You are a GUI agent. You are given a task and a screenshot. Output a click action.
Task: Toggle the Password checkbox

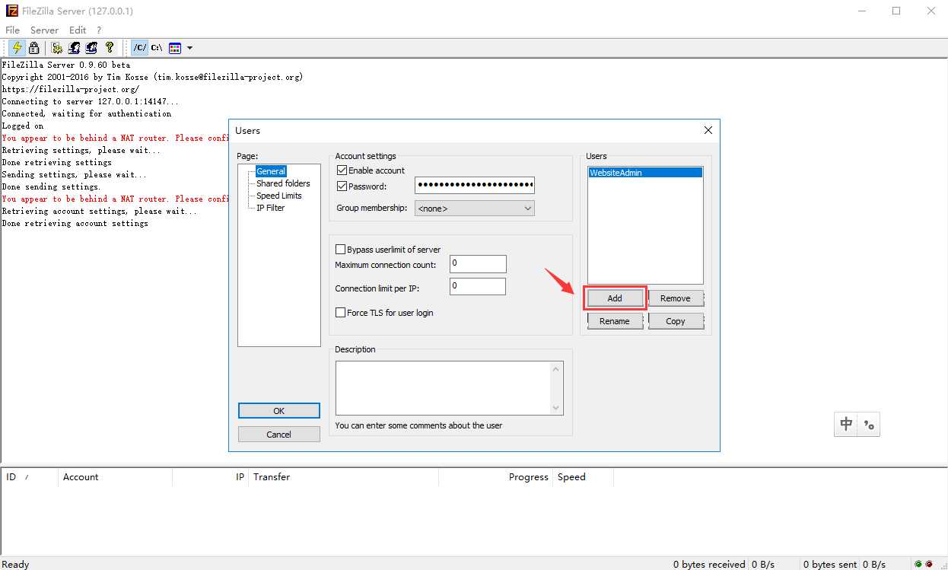click(342, 186)
